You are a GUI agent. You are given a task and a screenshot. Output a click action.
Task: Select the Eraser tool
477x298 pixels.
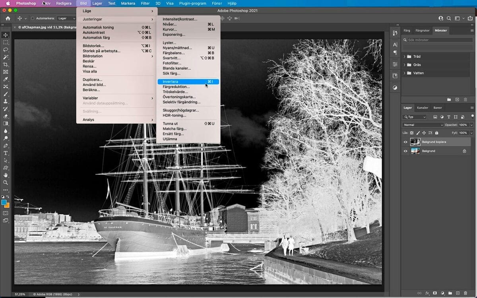tap(6, 116)
